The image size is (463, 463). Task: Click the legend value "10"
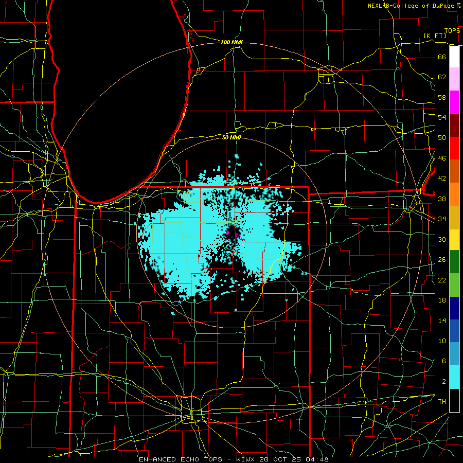[442, 341]
